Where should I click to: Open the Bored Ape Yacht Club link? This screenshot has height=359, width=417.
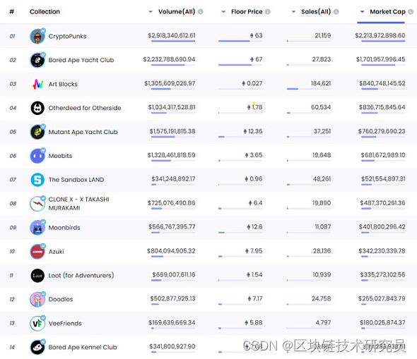pyautogui.click(x=81, y=60)
